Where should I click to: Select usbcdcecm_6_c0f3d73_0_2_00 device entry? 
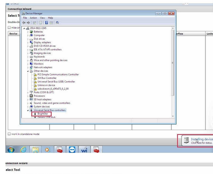[x=53, y=89]
